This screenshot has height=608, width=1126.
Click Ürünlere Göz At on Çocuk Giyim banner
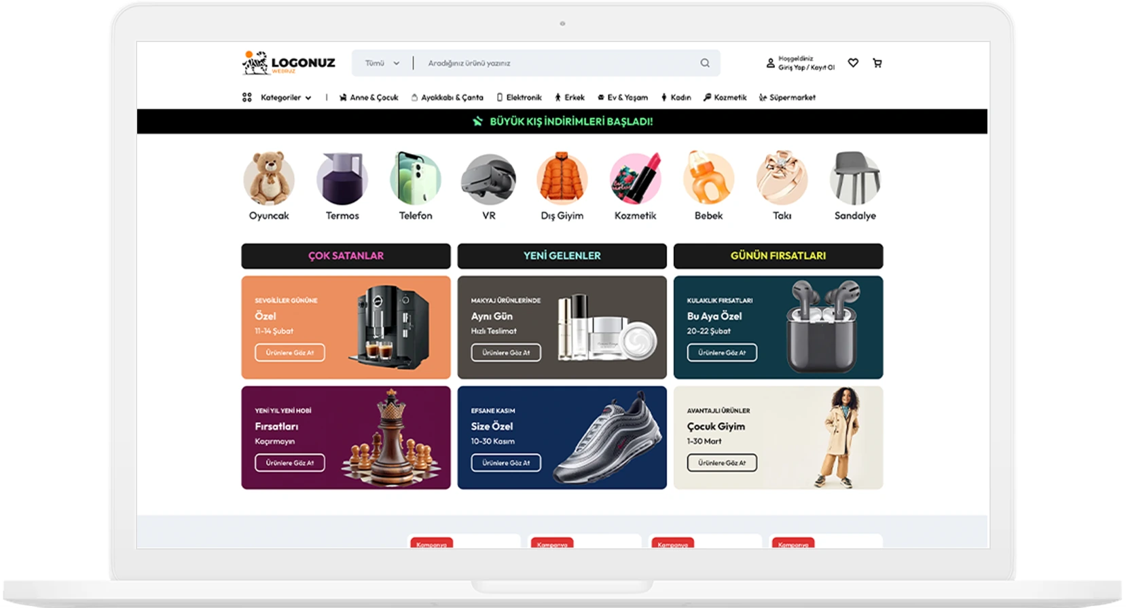click(722, 463)
